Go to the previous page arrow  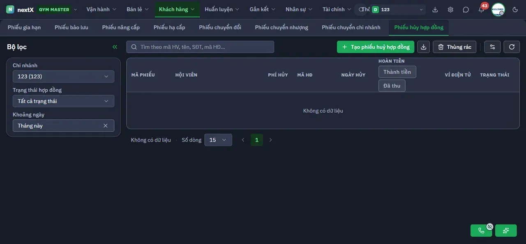point(243,140)
